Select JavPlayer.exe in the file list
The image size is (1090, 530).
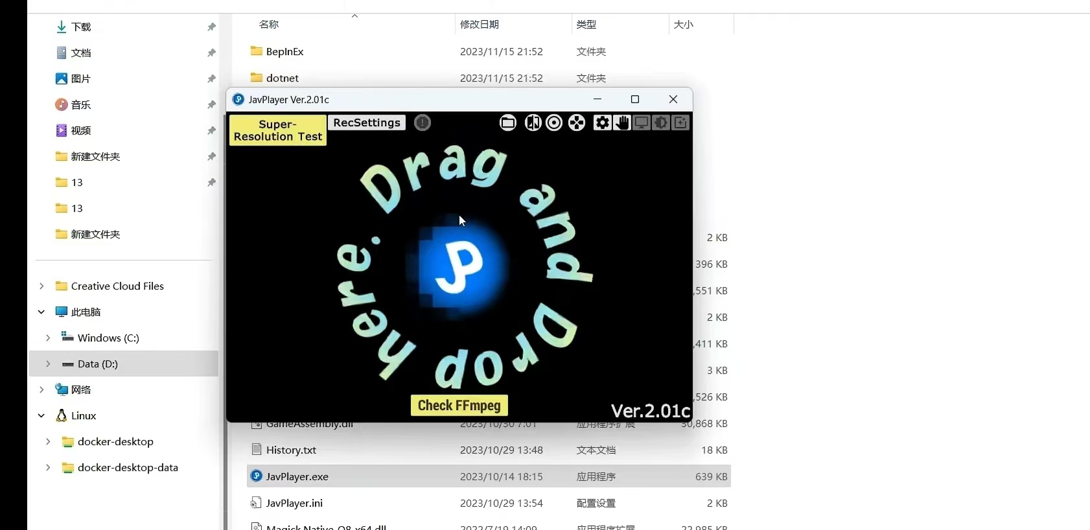click(489, 476)
